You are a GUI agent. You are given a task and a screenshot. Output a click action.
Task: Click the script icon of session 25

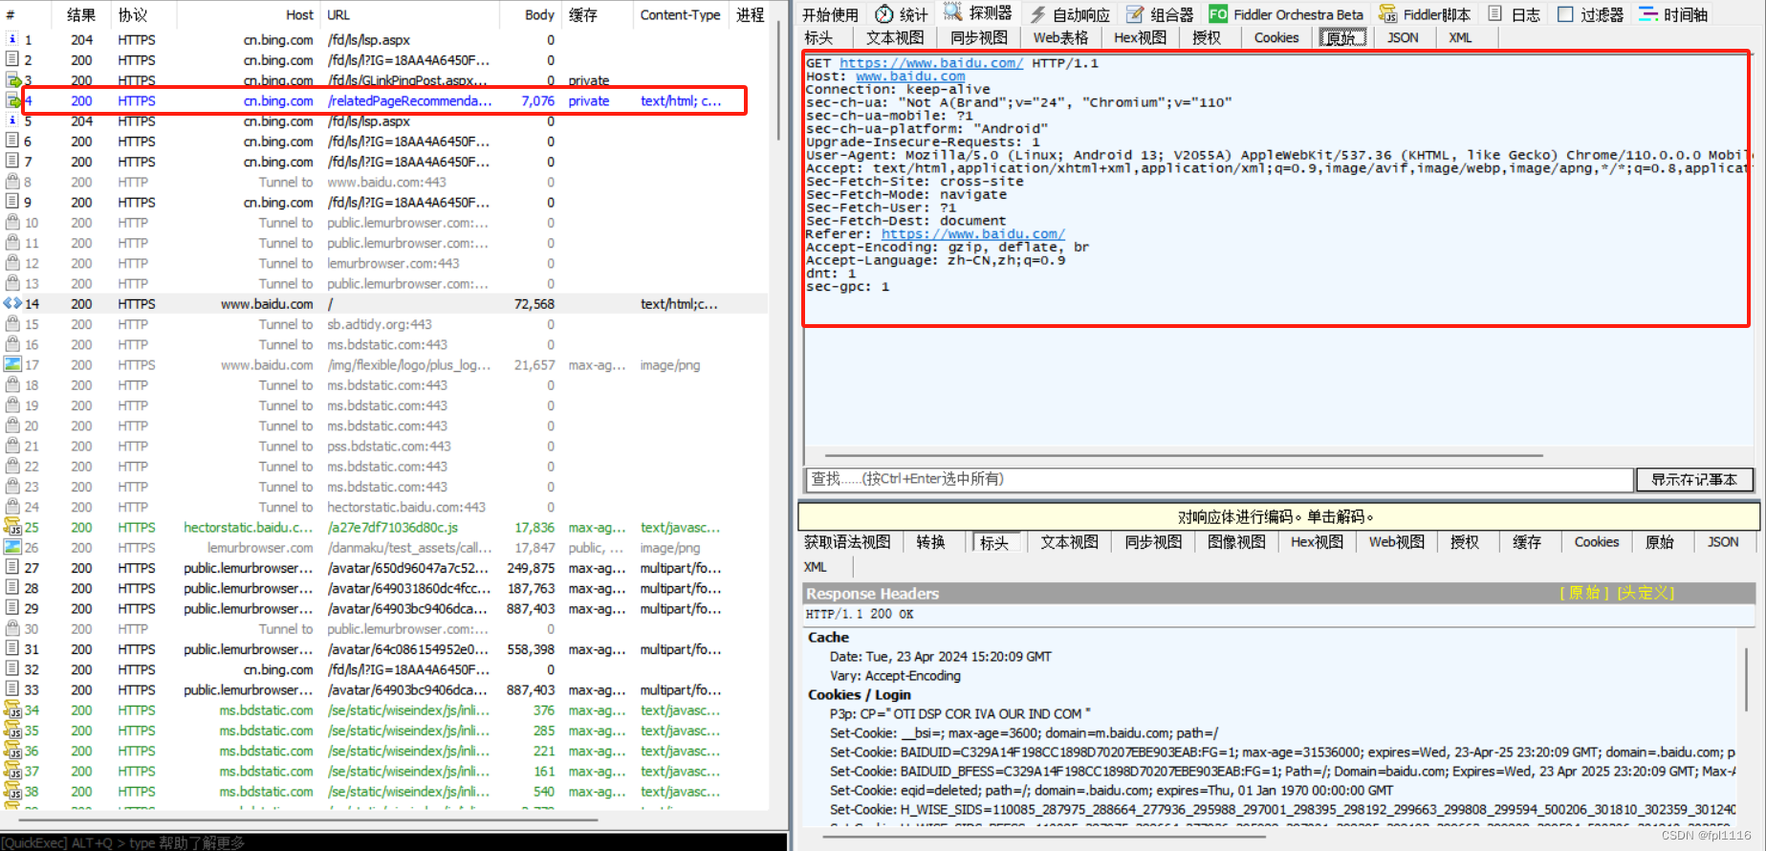[x=12, y=527]
